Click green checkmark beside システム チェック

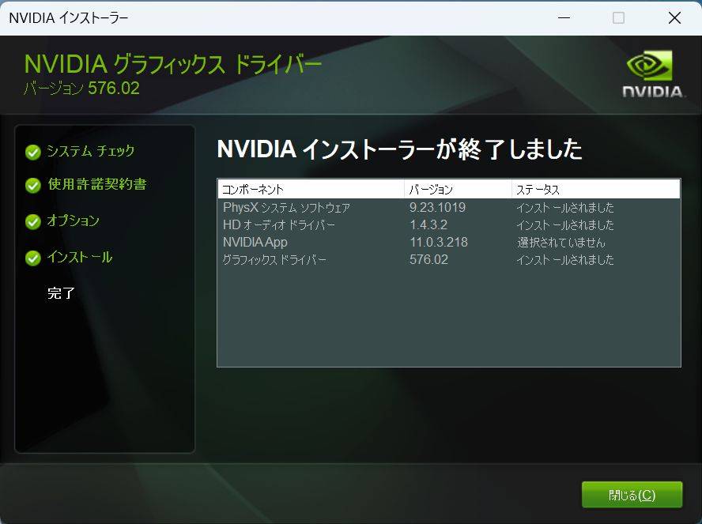coord(33,153)
